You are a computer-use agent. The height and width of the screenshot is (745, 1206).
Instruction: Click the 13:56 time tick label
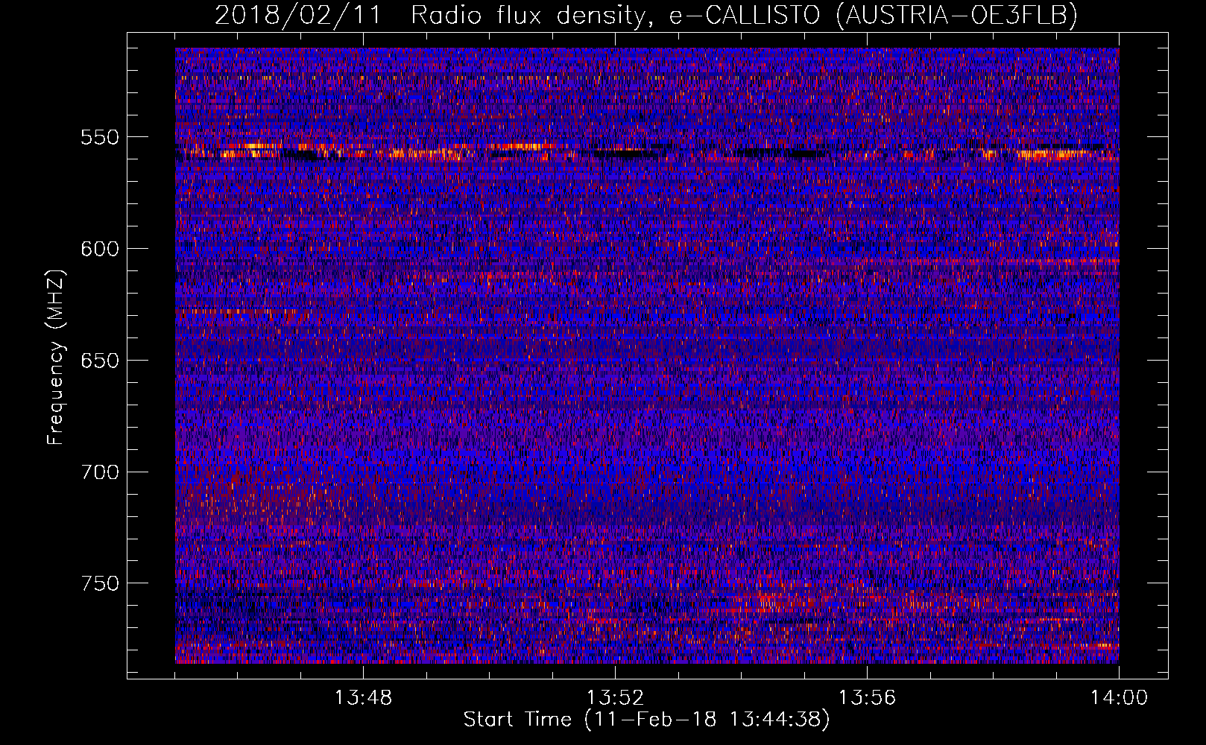[867, 698]
